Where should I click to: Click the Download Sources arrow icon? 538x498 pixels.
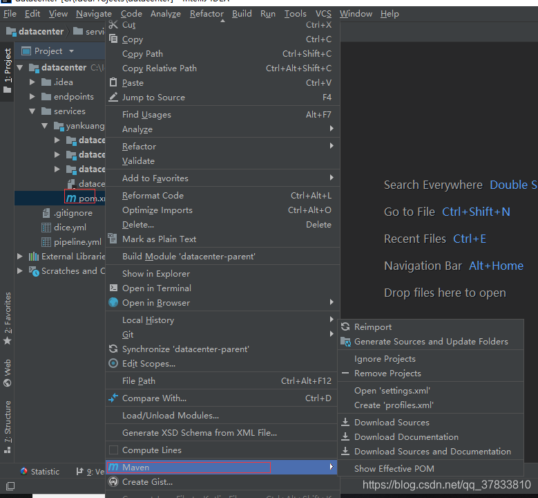pyautogui.click(x=345, y=422)
